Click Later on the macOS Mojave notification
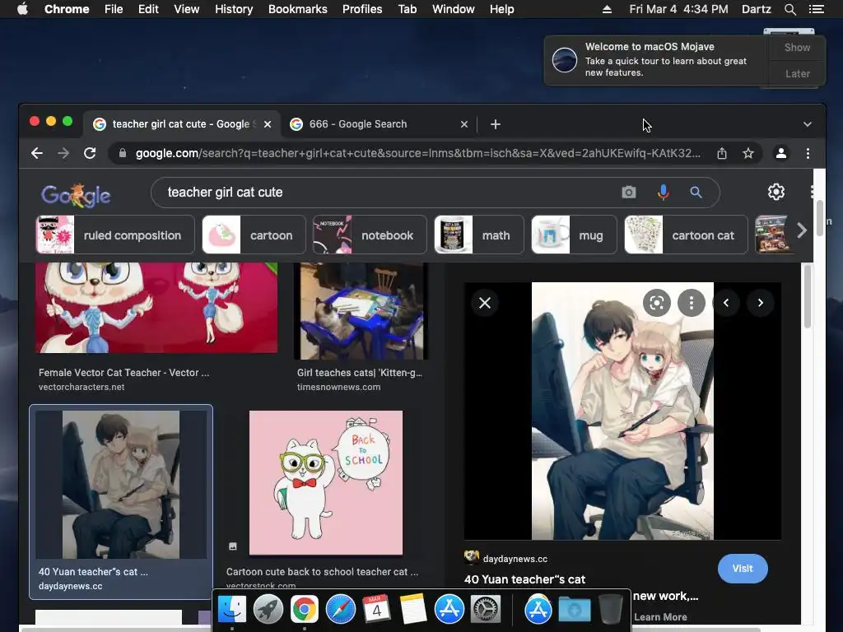 (797, 73)
